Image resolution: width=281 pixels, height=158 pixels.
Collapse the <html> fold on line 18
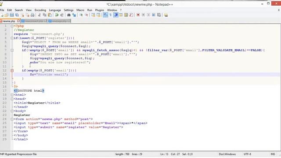[12, 95]
